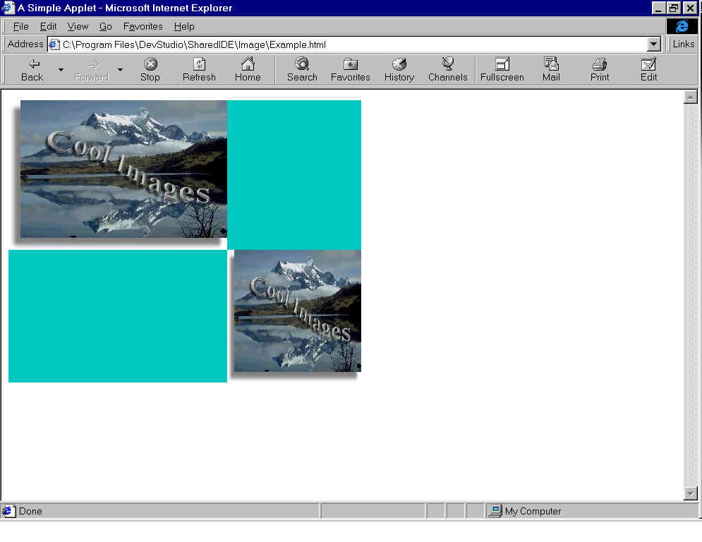This screenshot has width=702, height=542.
Task: Print the current page
Action: click(x=600, y=70)
